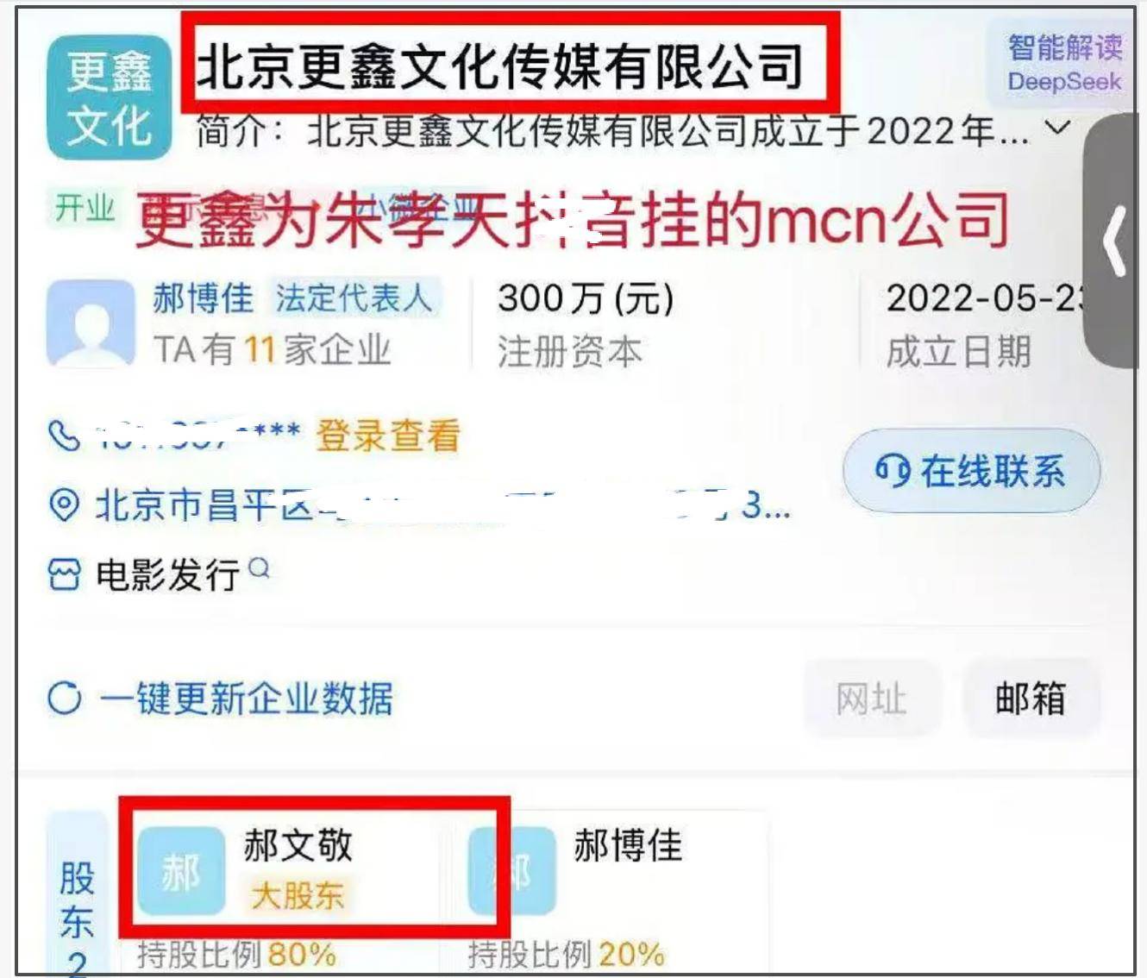
Task: Click 在线联系 button
Action: [971, 471]
